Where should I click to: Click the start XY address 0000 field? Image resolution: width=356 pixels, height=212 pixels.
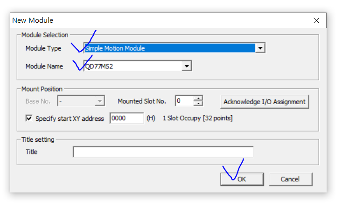click(127, 118)
